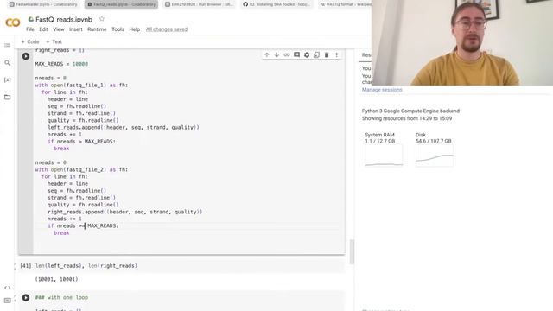Click the Colab logo icon
Image resolution: width=553 pixels, height=311 pixels.
(13, 23)
